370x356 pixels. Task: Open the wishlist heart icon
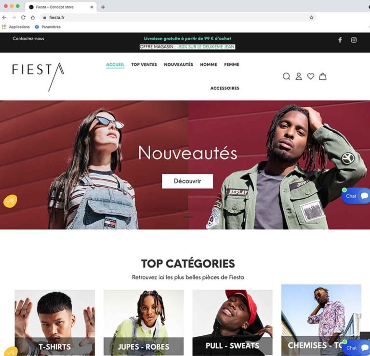[x=311, y=76]
